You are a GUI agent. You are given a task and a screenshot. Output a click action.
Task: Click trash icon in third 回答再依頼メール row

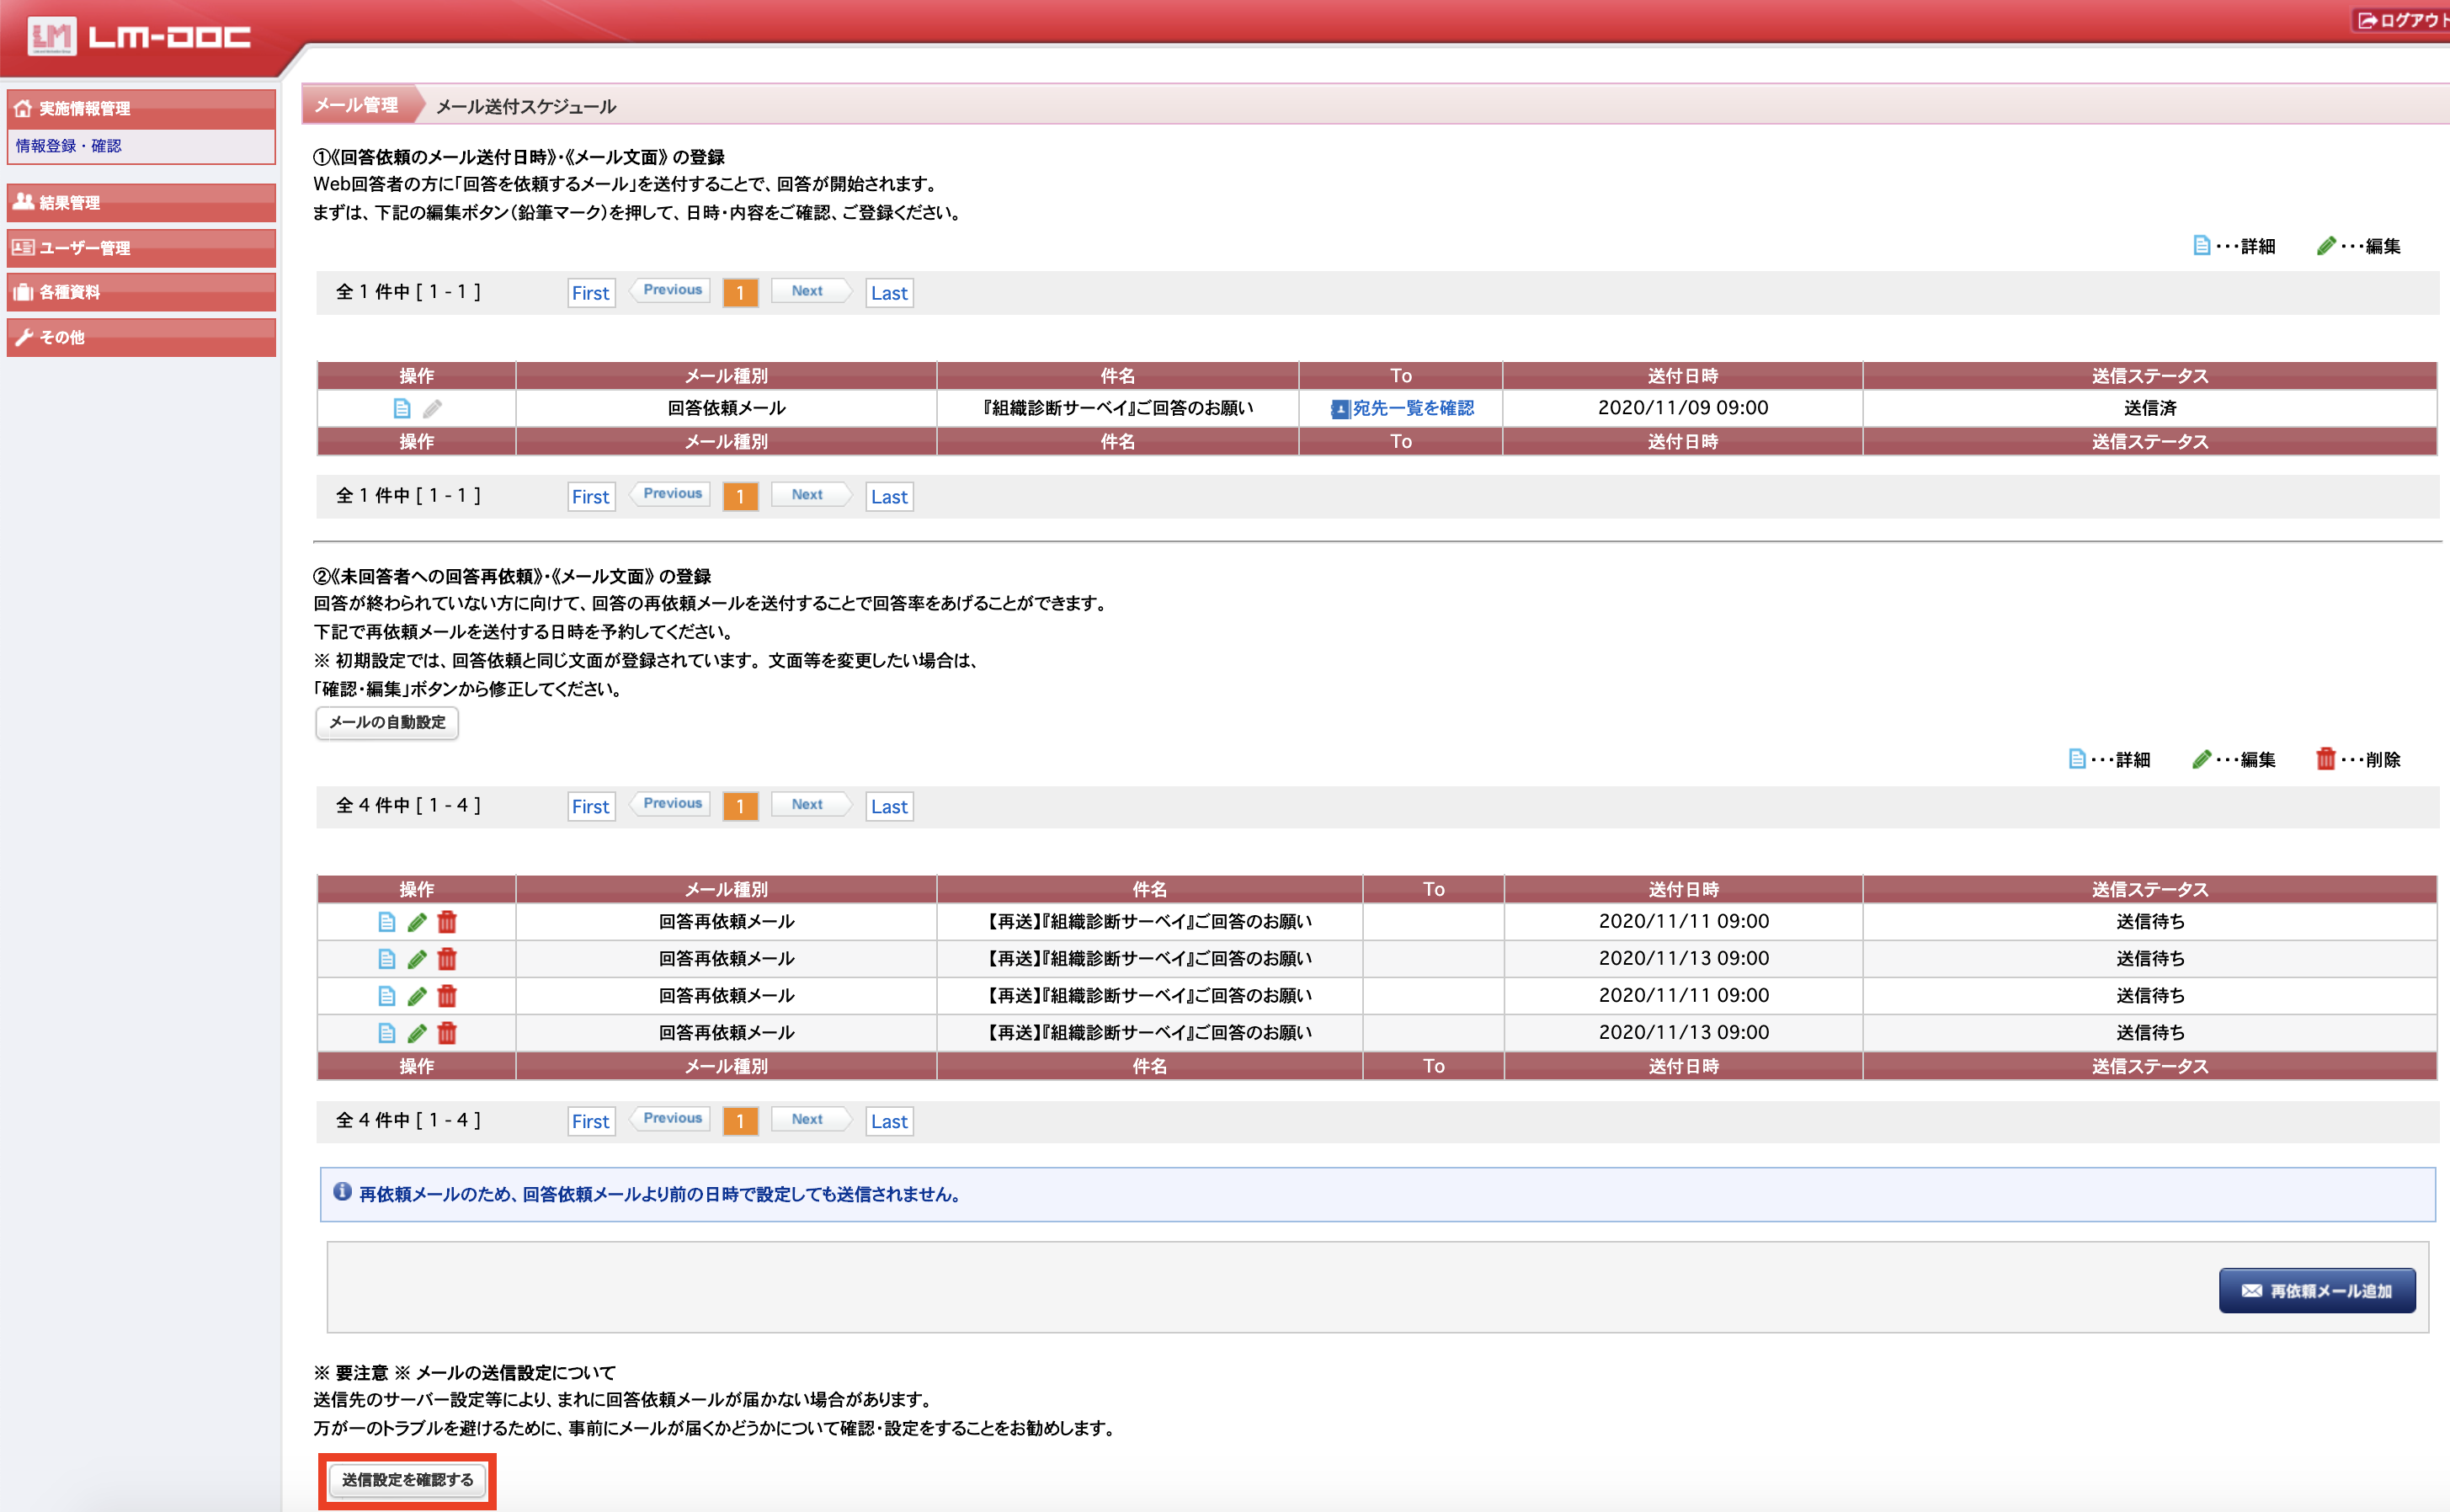point(447,996)
